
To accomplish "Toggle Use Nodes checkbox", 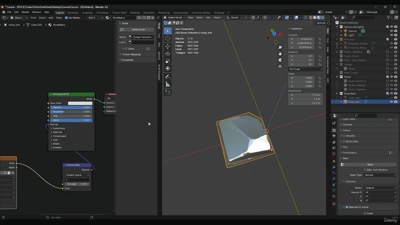I will click(66, 18).
